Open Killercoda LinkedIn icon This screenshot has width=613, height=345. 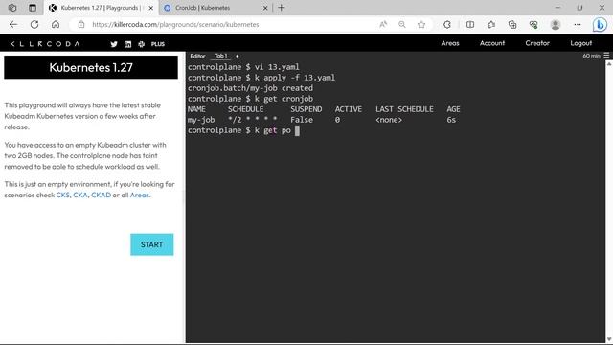[127, 44]
